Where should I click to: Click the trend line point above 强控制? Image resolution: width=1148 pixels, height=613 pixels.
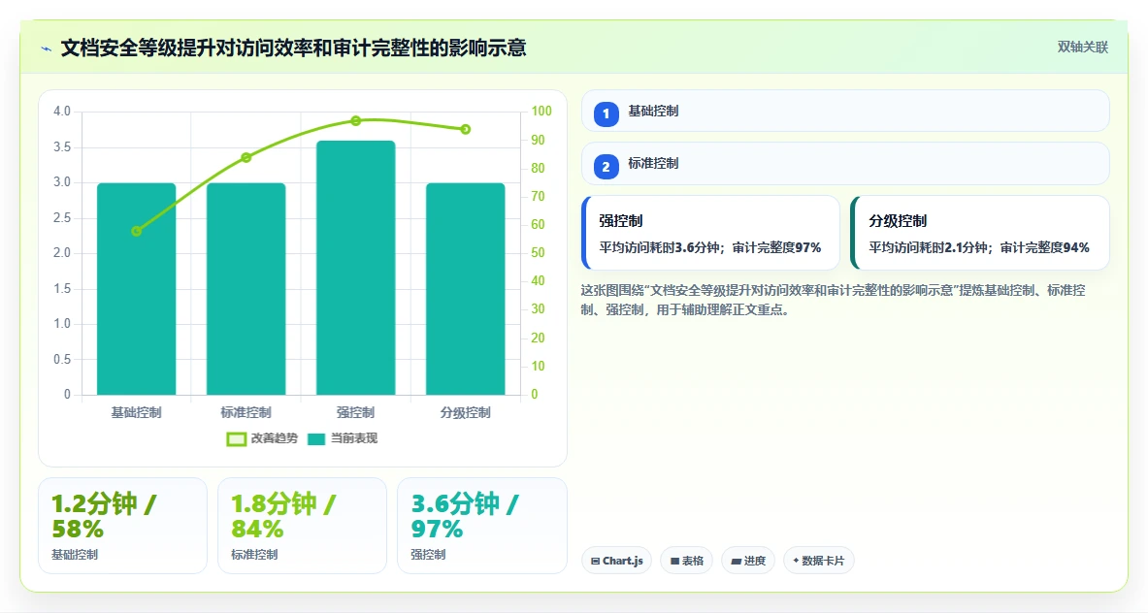[356, 120]
